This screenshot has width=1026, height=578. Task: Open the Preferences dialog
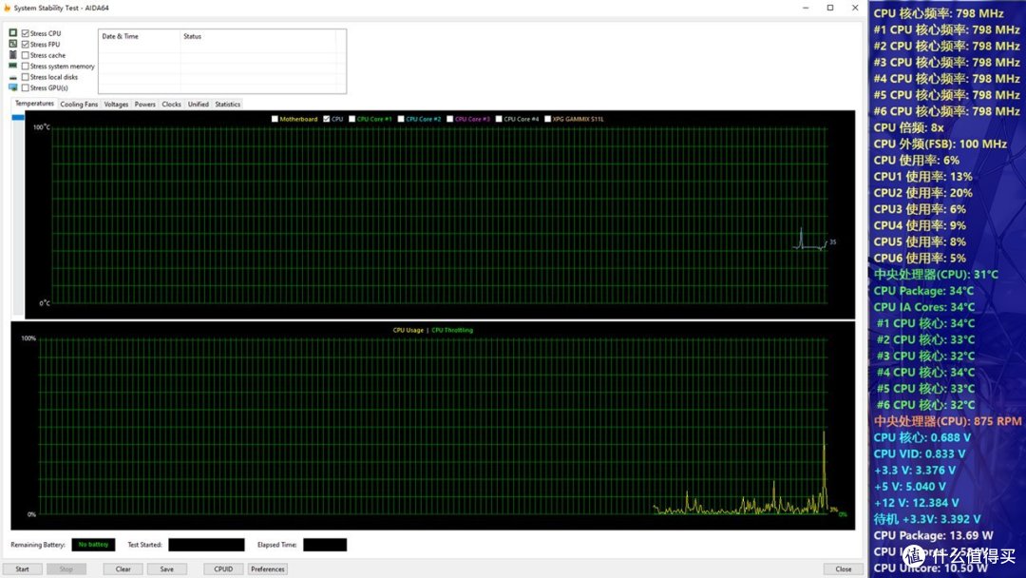pos(268,568)
